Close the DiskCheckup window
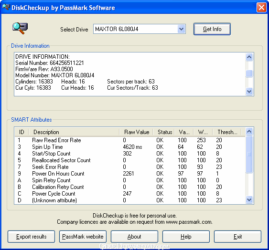The image size is (269, 250). pos(261,8)
